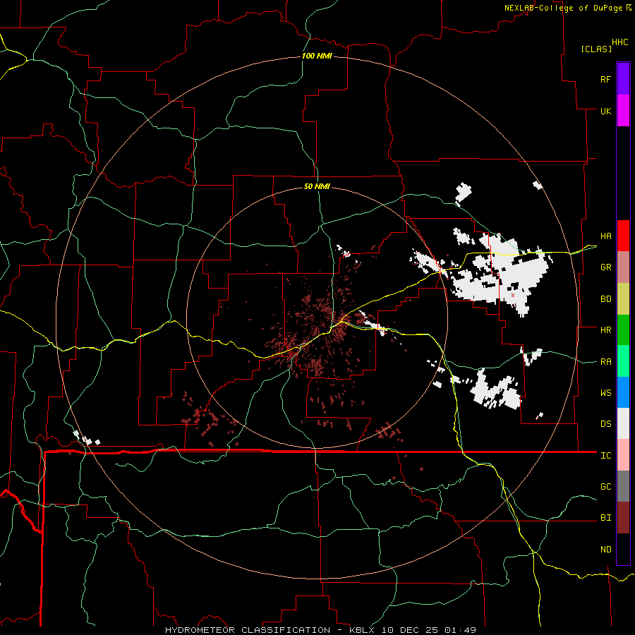The height and width of the screenshot is (635, 635).
Task: Click the purple RF color swatch
Action: point(623,79)
